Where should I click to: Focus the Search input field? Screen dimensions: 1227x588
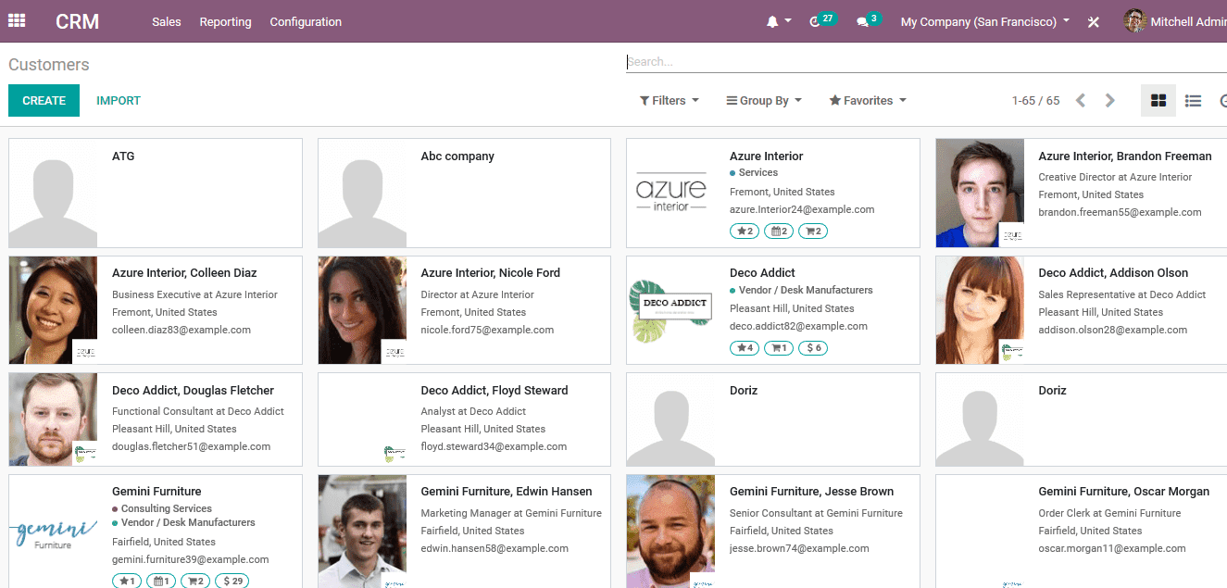click(926, 62)
